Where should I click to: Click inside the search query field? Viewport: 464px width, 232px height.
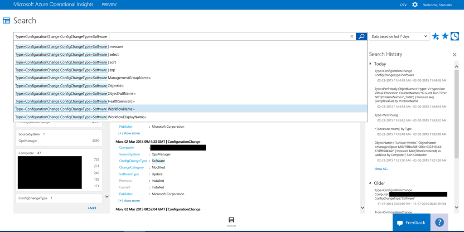(x=227, y=36)
